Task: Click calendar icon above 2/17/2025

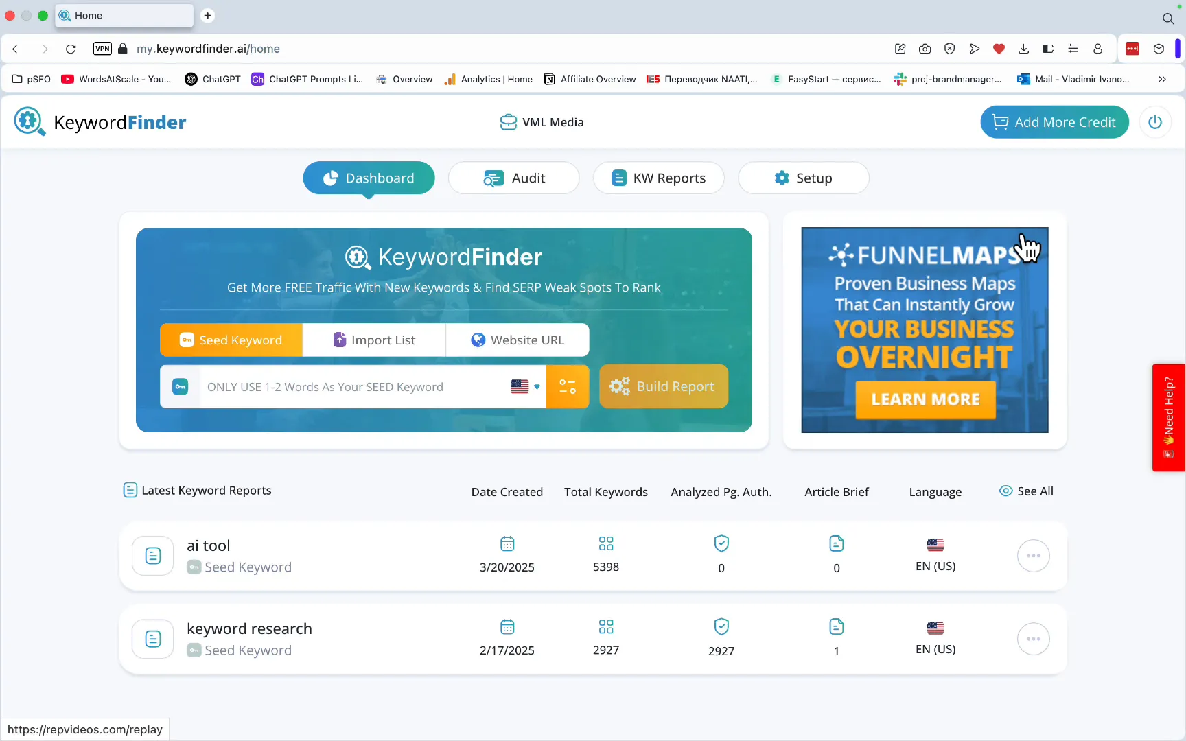Action: [x=507, y=627]
